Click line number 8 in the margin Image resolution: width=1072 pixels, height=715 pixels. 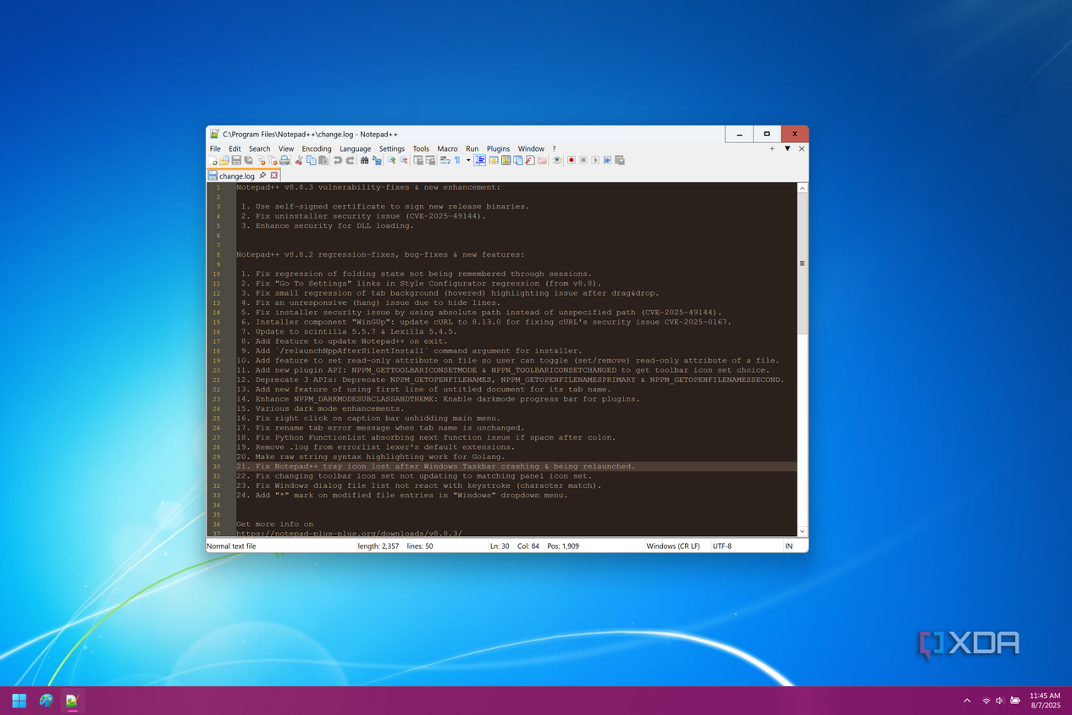[218, 254]
